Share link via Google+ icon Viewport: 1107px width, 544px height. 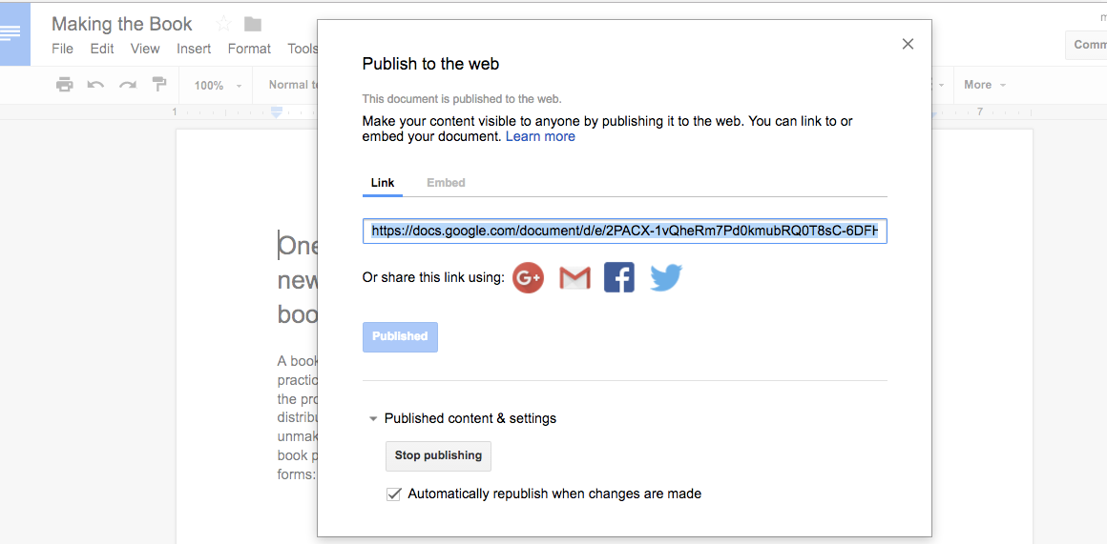(x=528, y=277)
